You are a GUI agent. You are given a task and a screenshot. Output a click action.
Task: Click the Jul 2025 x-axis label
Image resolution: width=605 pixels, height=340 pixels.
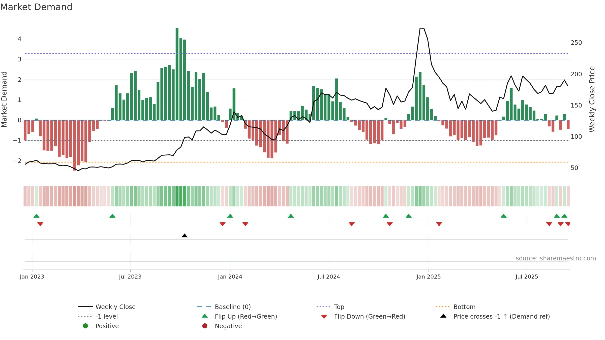pyautogui.click(x=527, y=277)
